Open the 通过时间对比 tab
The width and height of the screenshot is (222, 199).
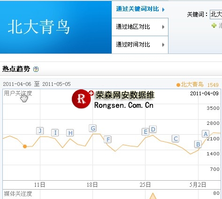(140, 45)
